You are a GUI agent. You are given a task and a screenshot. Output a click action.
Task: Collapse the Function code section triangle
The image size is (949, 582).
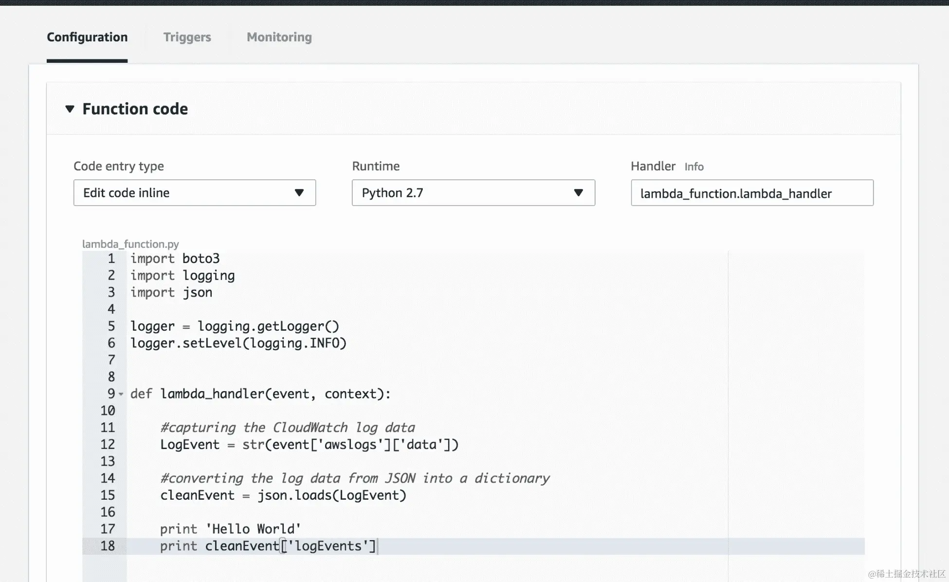point(70,109)
